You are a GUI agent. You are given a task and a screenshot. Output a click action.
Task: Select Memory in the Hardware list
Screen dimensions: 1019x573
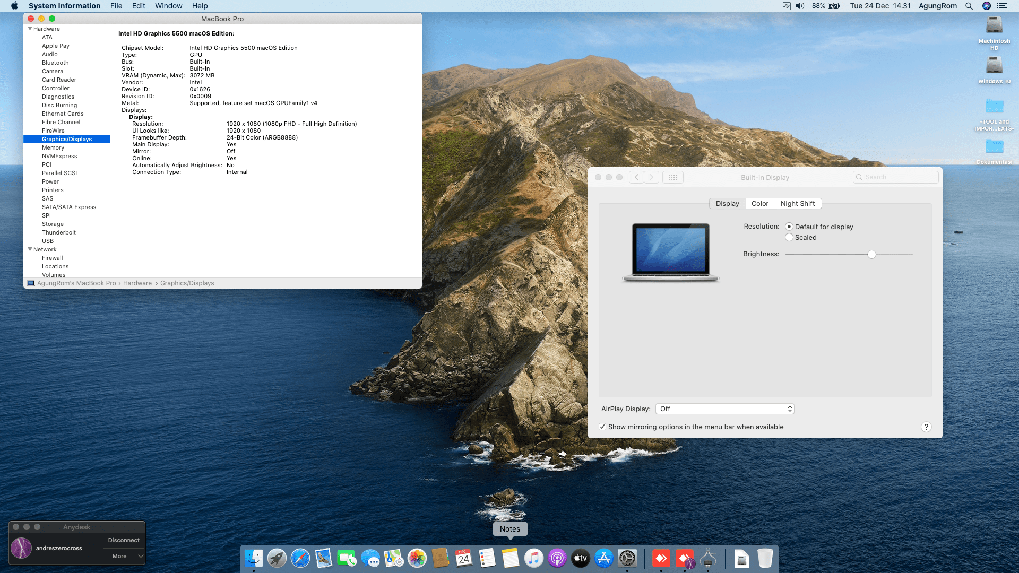click(53, 147)
